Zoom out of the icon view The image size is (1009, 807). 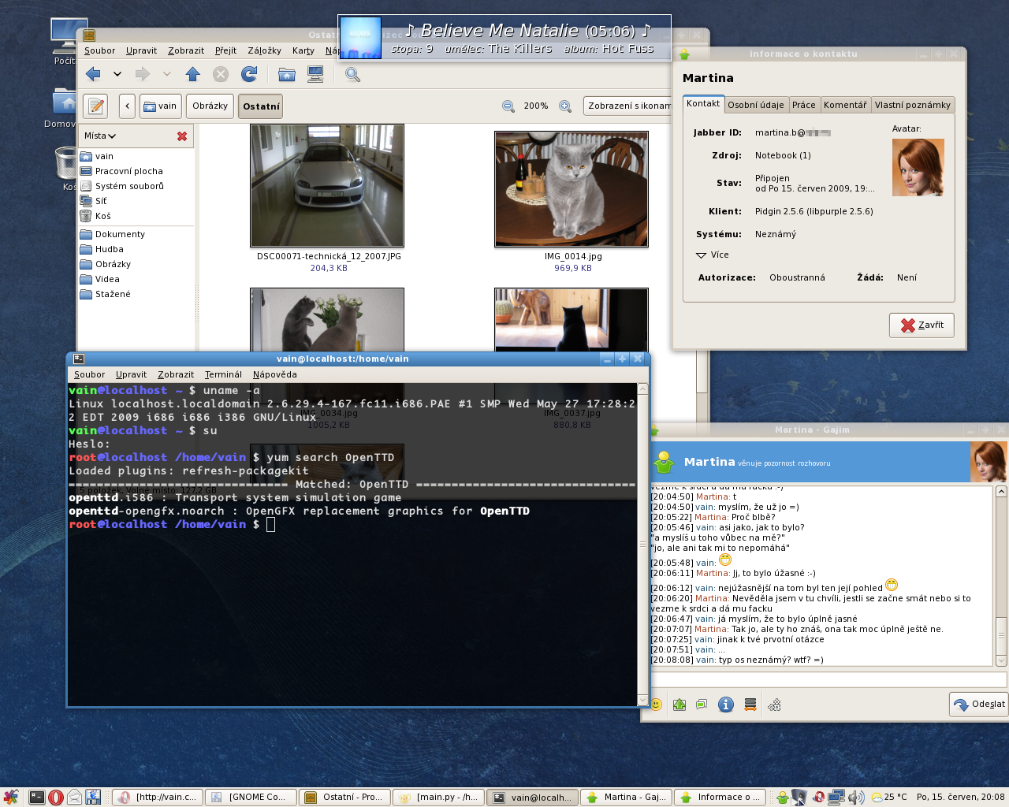click(508, 106)
